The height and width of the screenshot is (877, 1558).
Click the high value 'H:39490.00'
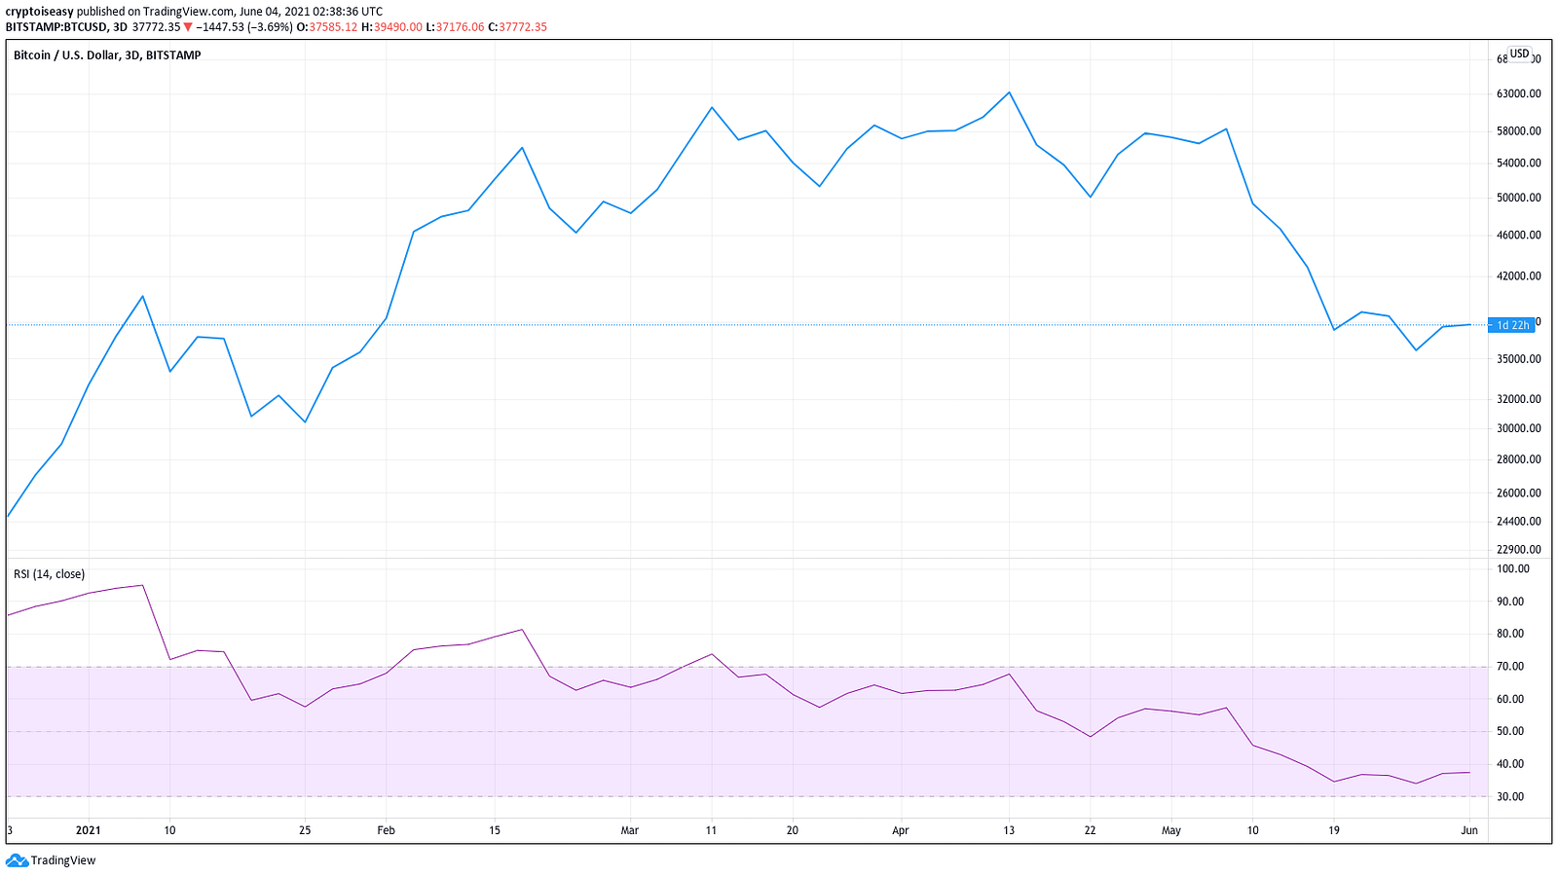(x=392, y=27)
